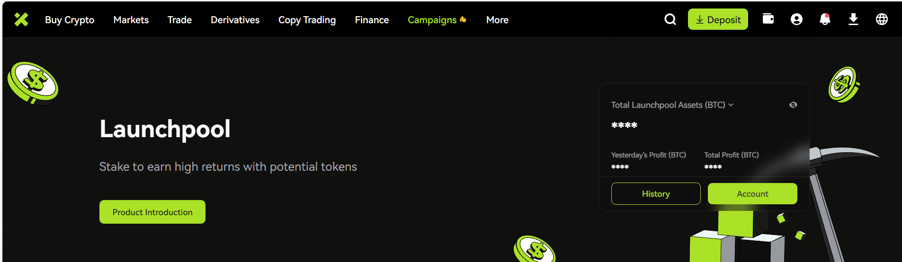Select the Finance menu item
This screenshot has height=262, width=902.
click(x=372, y=20)
